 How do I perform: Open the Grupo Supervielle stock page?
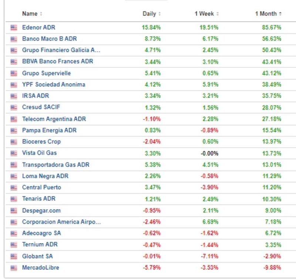point(46,73)
